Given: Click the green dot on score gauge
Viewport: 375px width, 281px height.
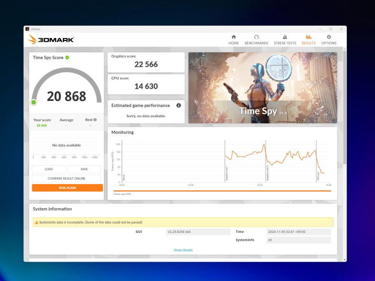Looking at the screenshot, I should pyautogui.click(x=34, y=102).
